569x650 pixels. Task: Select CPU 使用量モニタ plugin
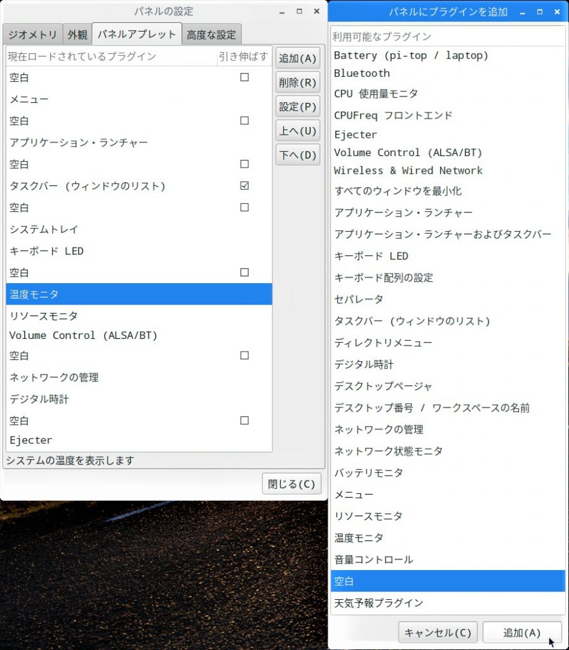[x=376, y=94]
